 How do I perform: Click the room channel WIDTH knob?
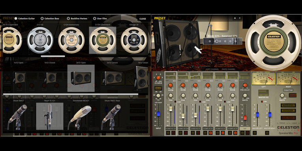[245, 95]
